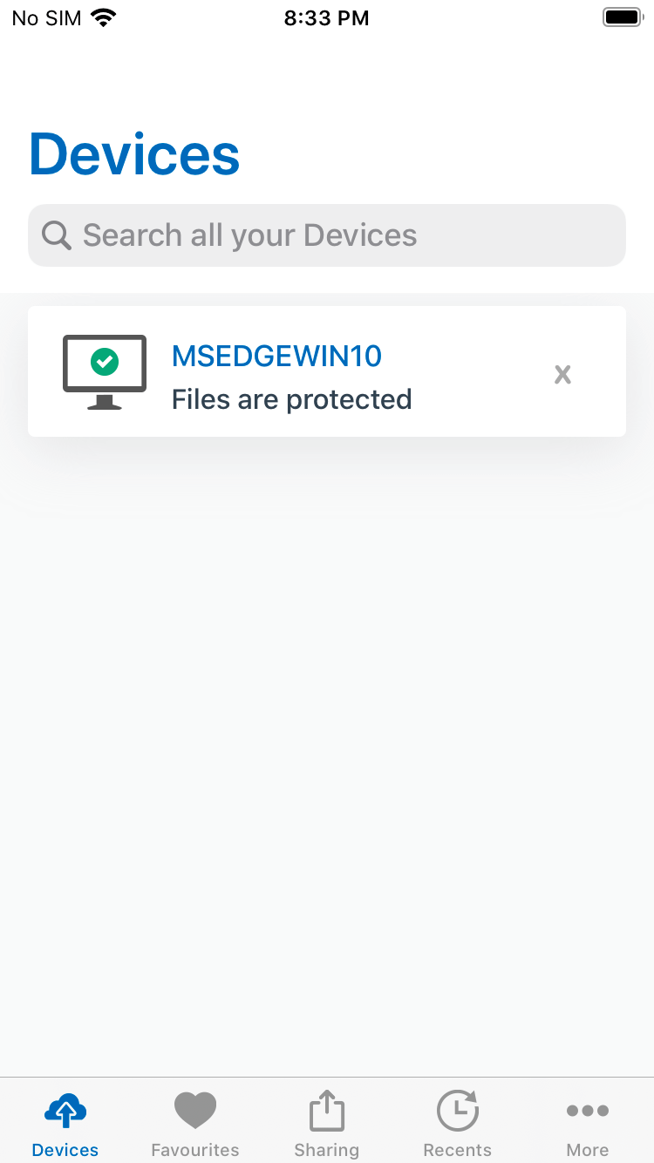Tap the green checkmark protection badge
This screenshot has height=1163, width=654.
tap(105, 361)
